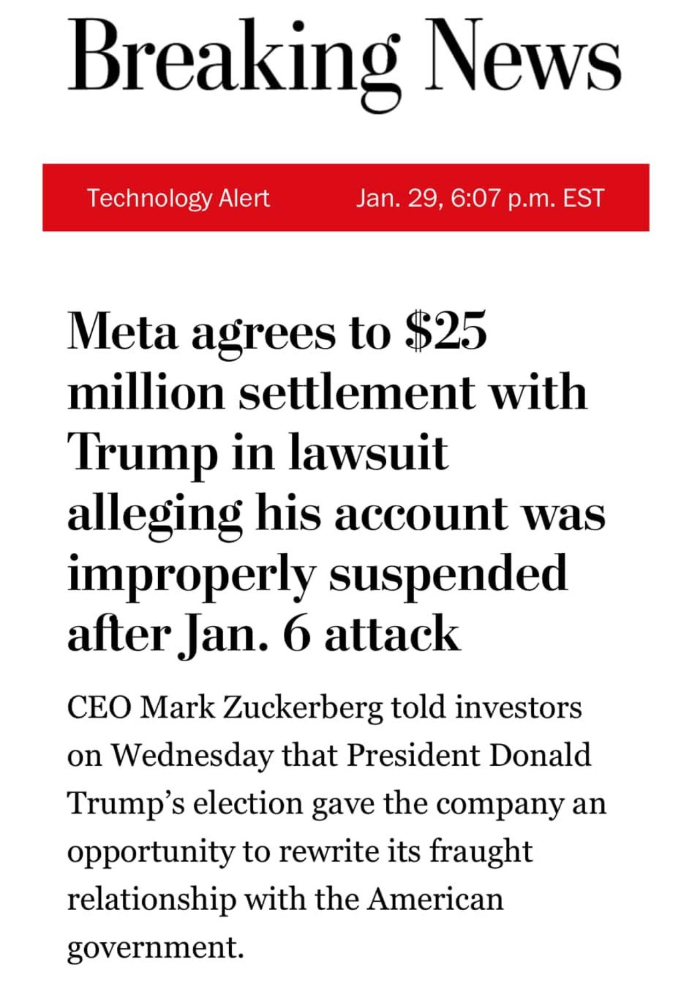Select the "$25" amount in headline
This screenshot has height=995, width=692.
[x=446, y=331]
